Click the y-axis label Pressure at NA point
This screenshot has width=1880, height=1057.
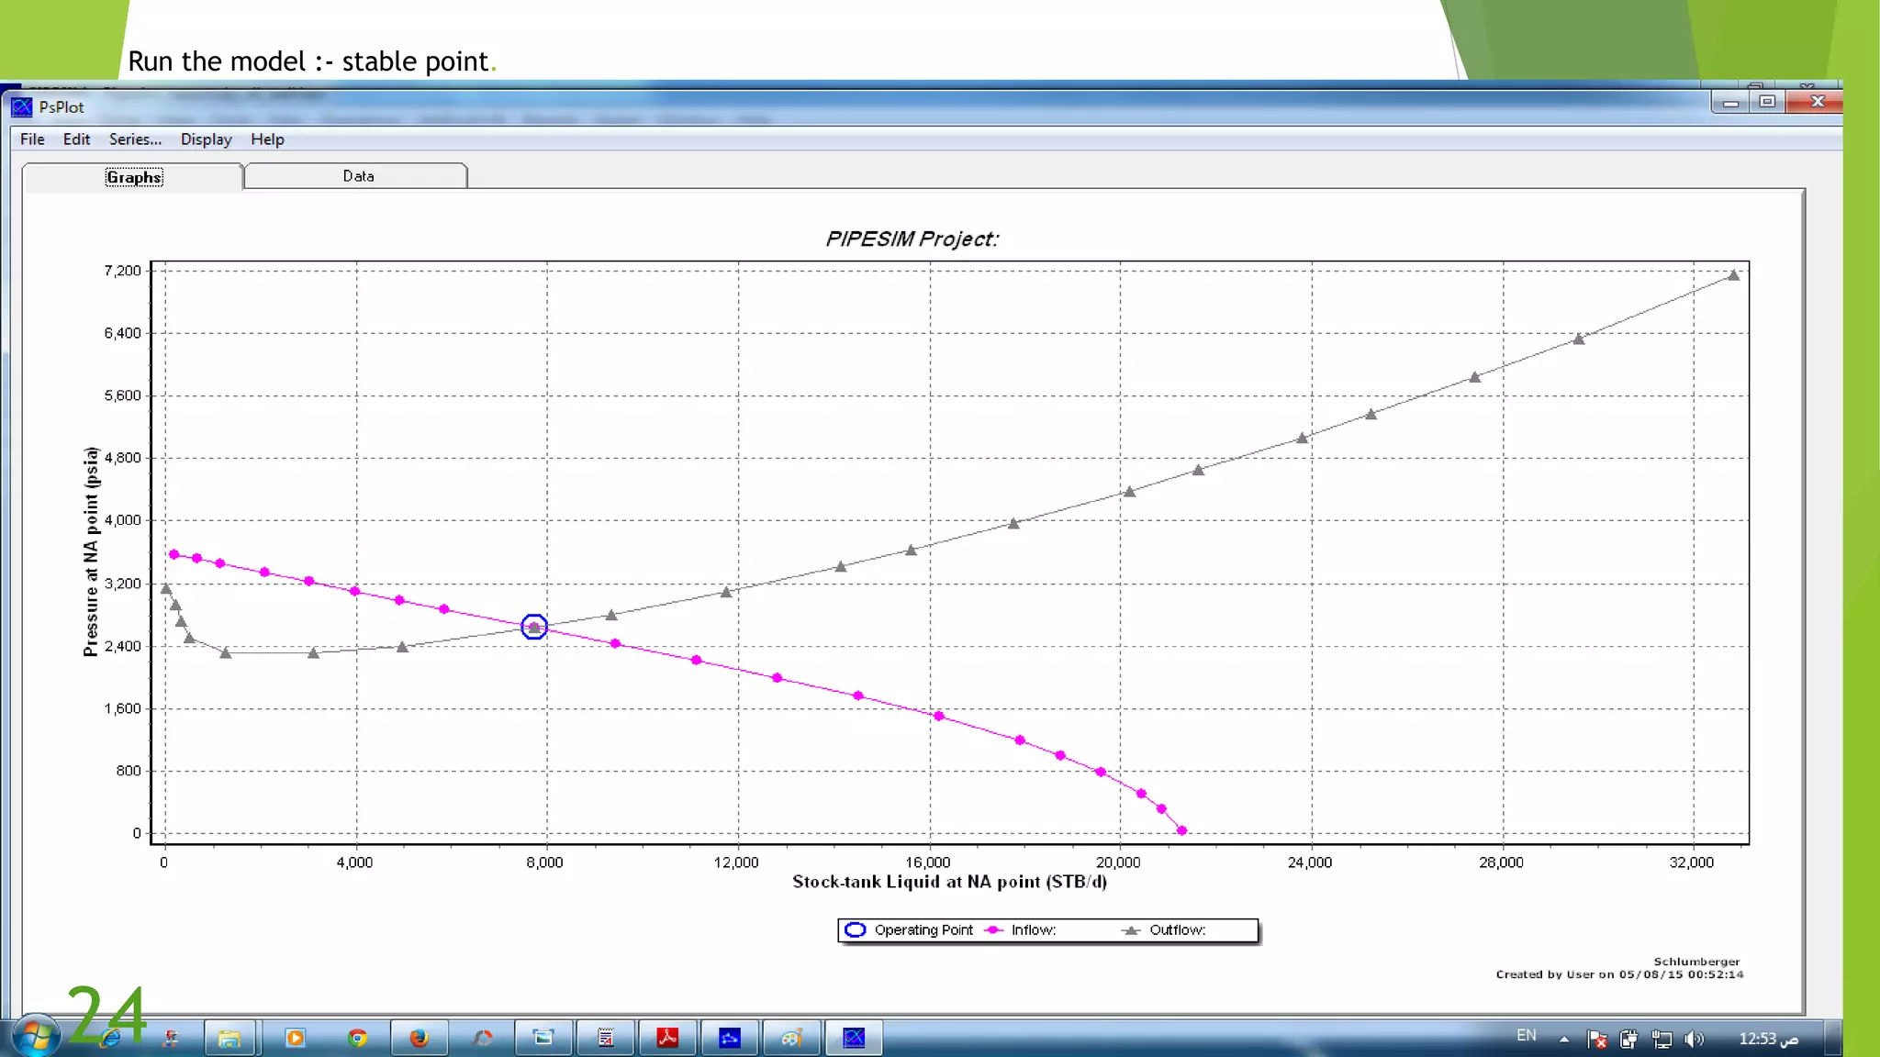pos(91,551)
